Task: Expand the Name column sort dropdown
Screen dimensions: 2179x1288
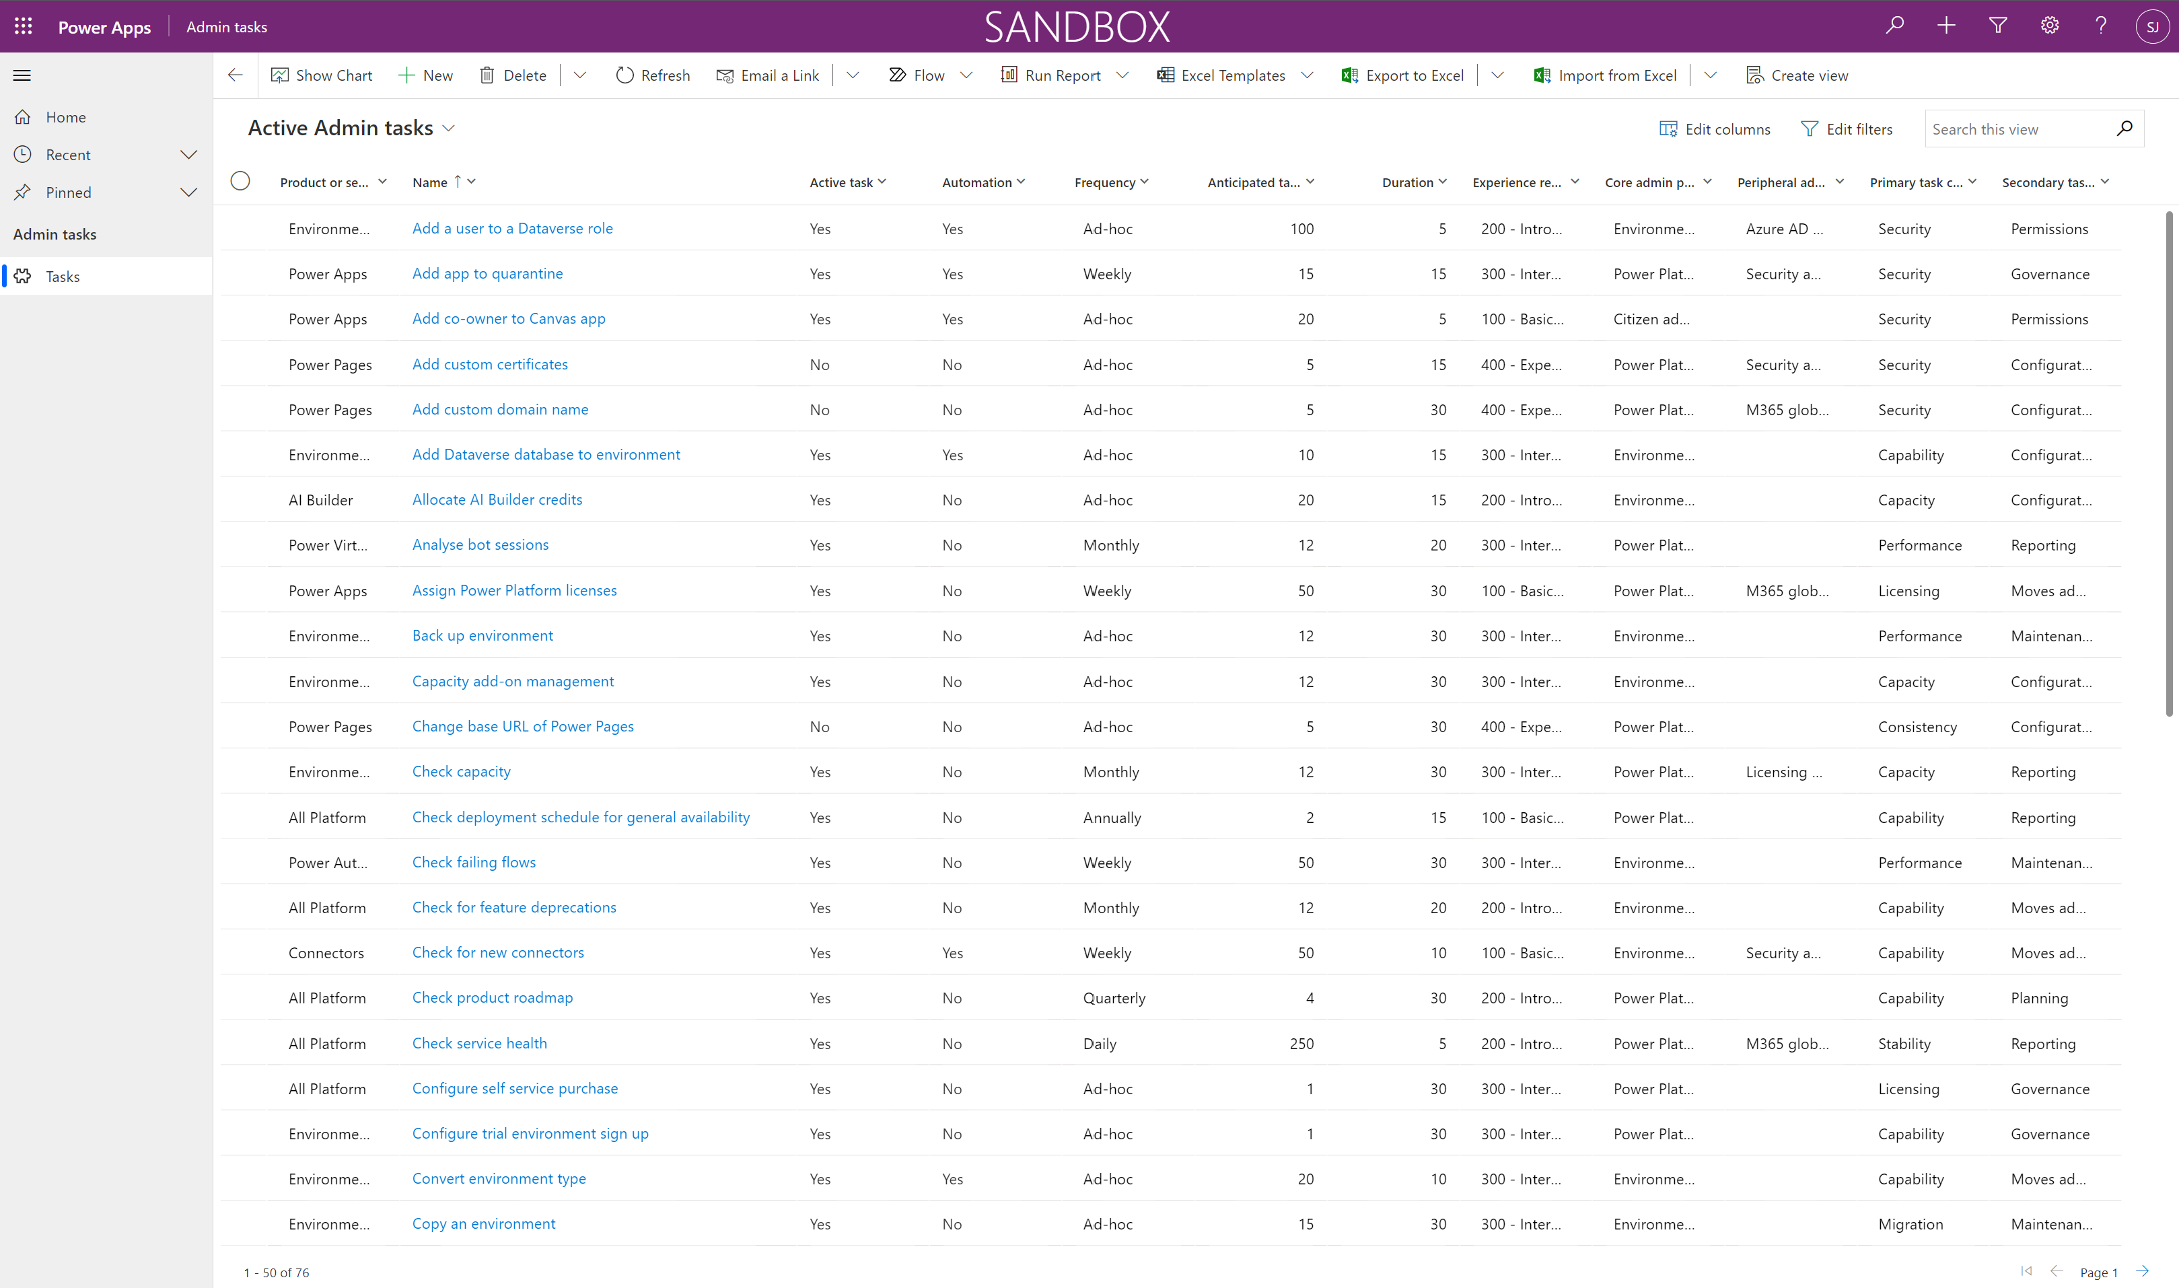Action: [474, 181]
